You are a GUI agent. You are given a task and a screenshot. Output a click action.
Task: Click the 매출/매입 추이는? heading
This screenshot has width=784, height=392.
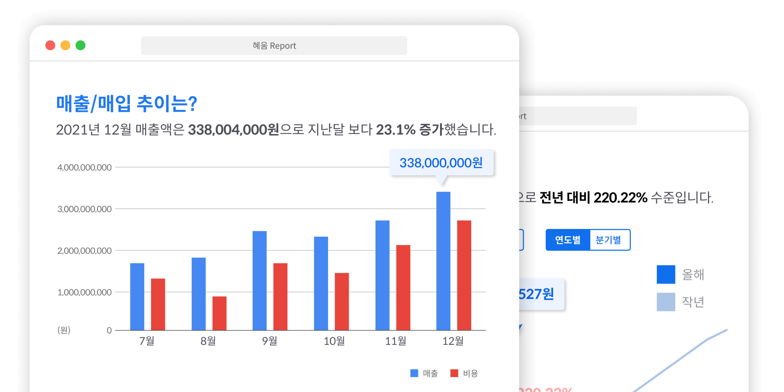tap(127, 104)
